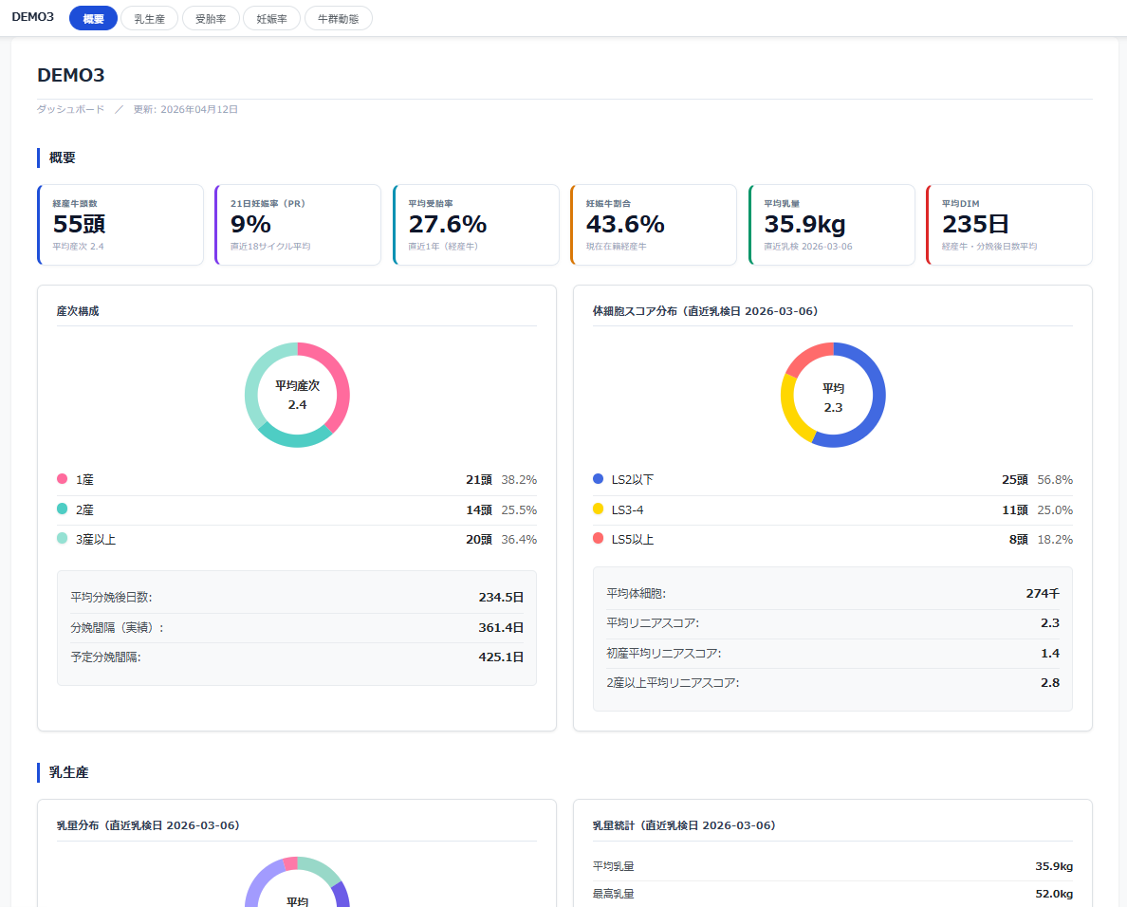
Task: Click the active 概要 tab
Action: point(93,19)
